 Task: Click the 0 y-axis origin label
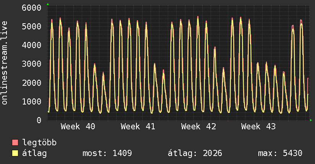[x=38, y=120]
